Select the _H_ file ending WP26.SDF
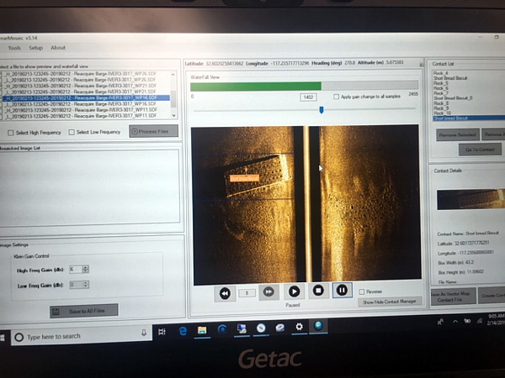This screenshot has width=505, height=378. pos(81,74)
